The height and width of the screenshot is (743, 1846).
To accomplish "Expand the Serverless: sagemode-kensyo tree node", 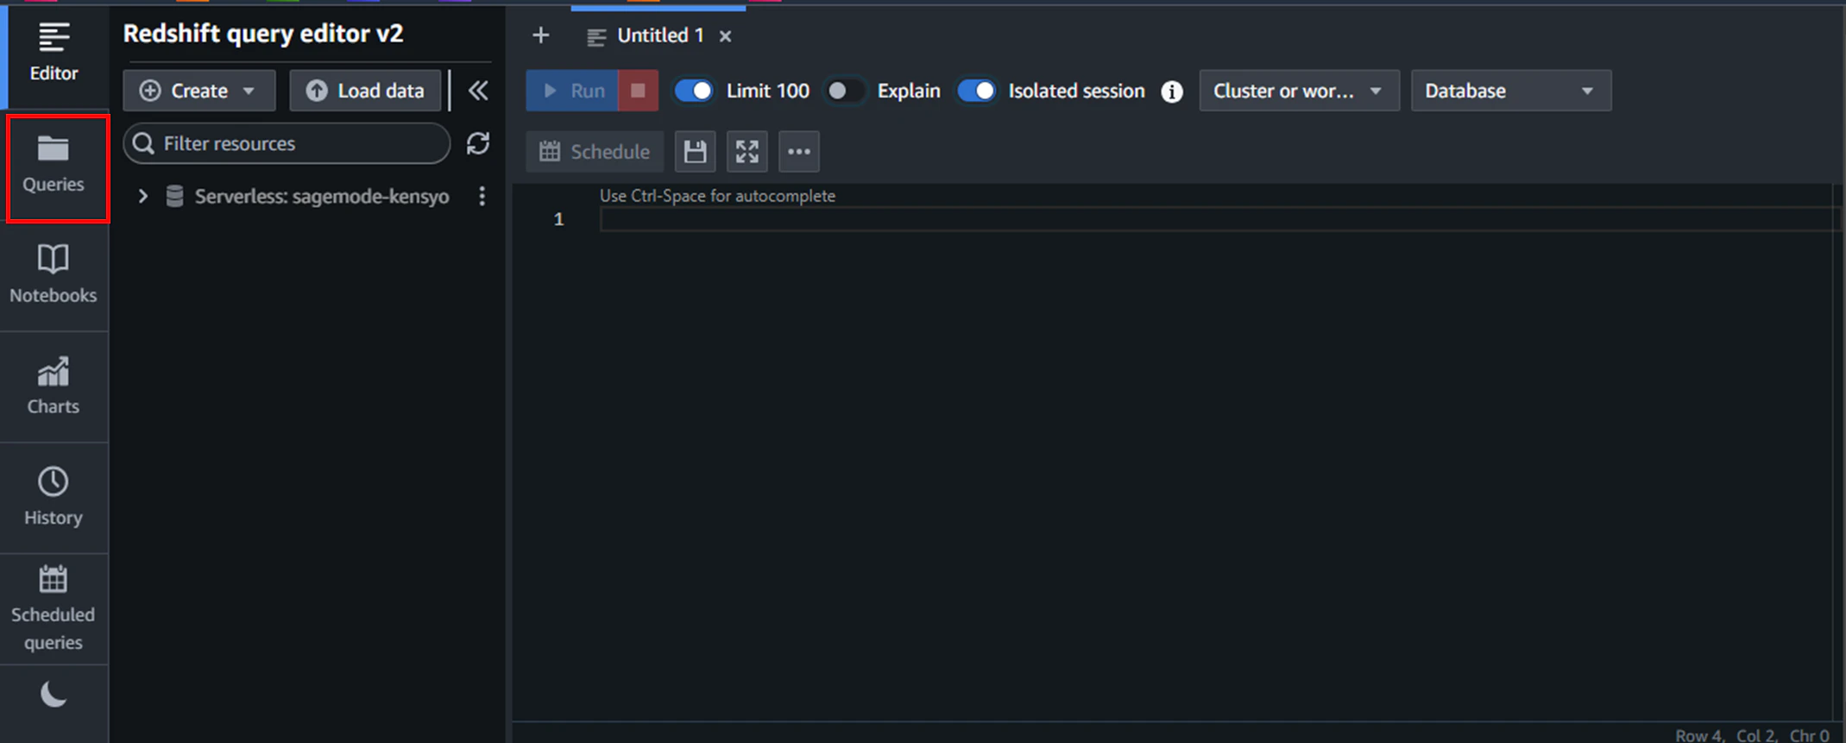I will (143, 197).
